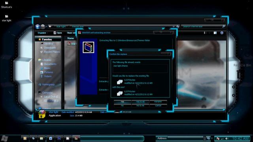Viewport: 253px width, 142px height.
Task: Open Word icon on taskbar
Action: 51,138
